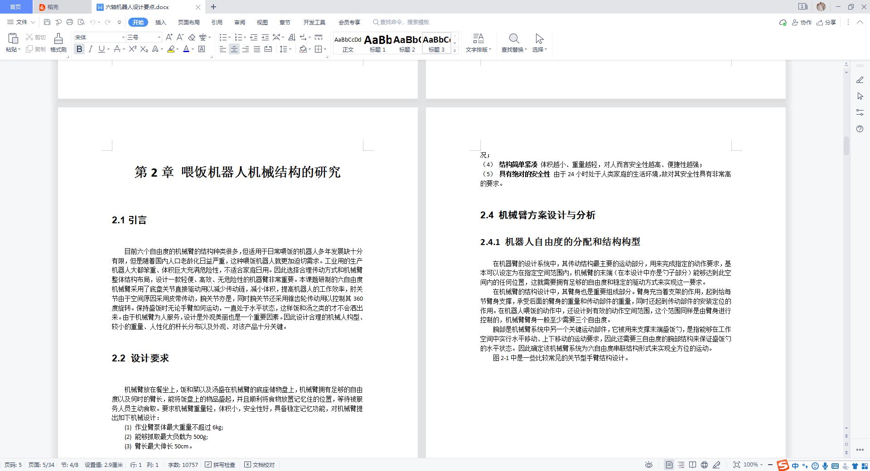The height and width of the screenshot is (471, 870).
Task: Open the 文字排版 text layout tool
Action: point(478,43)
